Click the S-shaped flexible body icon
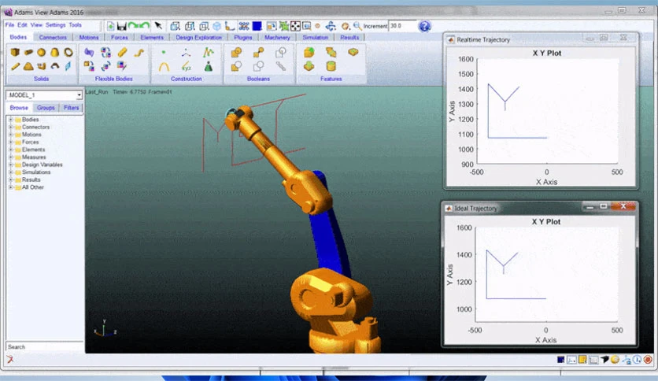The width and height of the screenshot is (658, 381). click(139, 52)
